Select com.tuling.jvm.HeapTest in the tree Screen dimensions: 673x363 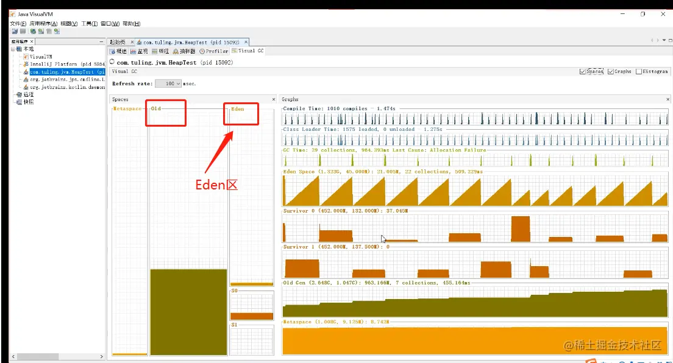(68, 72)
